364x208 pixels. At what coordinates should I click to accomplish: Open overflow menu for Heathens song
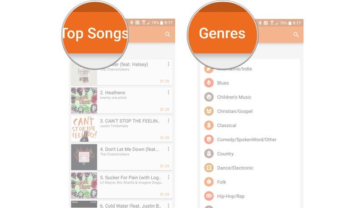coord(168,92)
